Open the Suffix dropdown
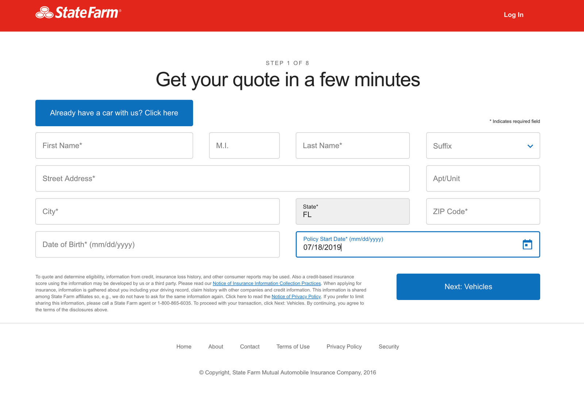 (x=483, y=146)
